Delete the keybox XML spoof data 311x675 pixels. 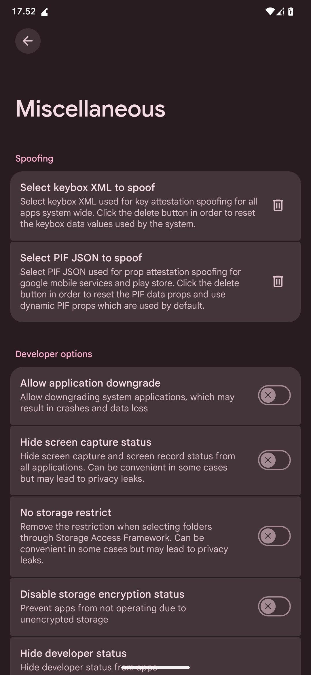pos(278,205)
